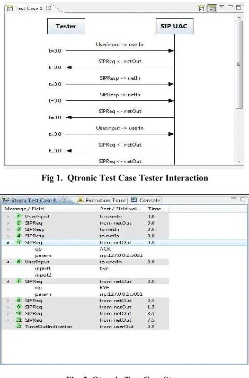Click the step 5 SIPReq green icon
Viewport: 249px width, 378px height.
tap(19, 242)
